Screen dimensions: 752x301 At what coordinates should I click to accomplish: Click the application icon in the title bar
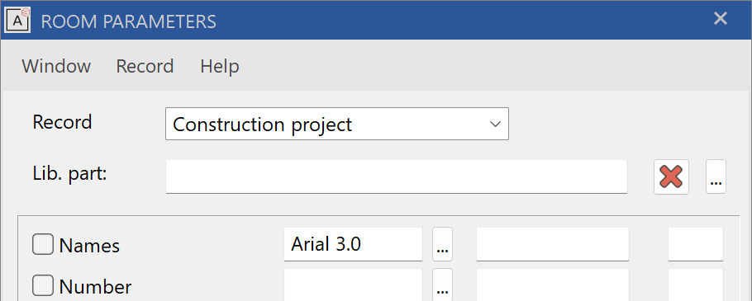(17, 20)
